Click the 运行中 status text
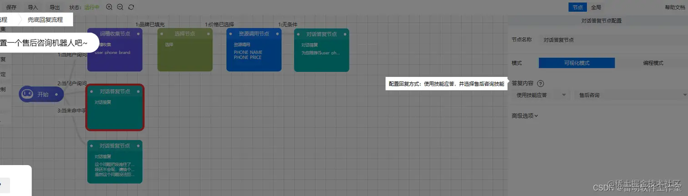 pos(91,7)
